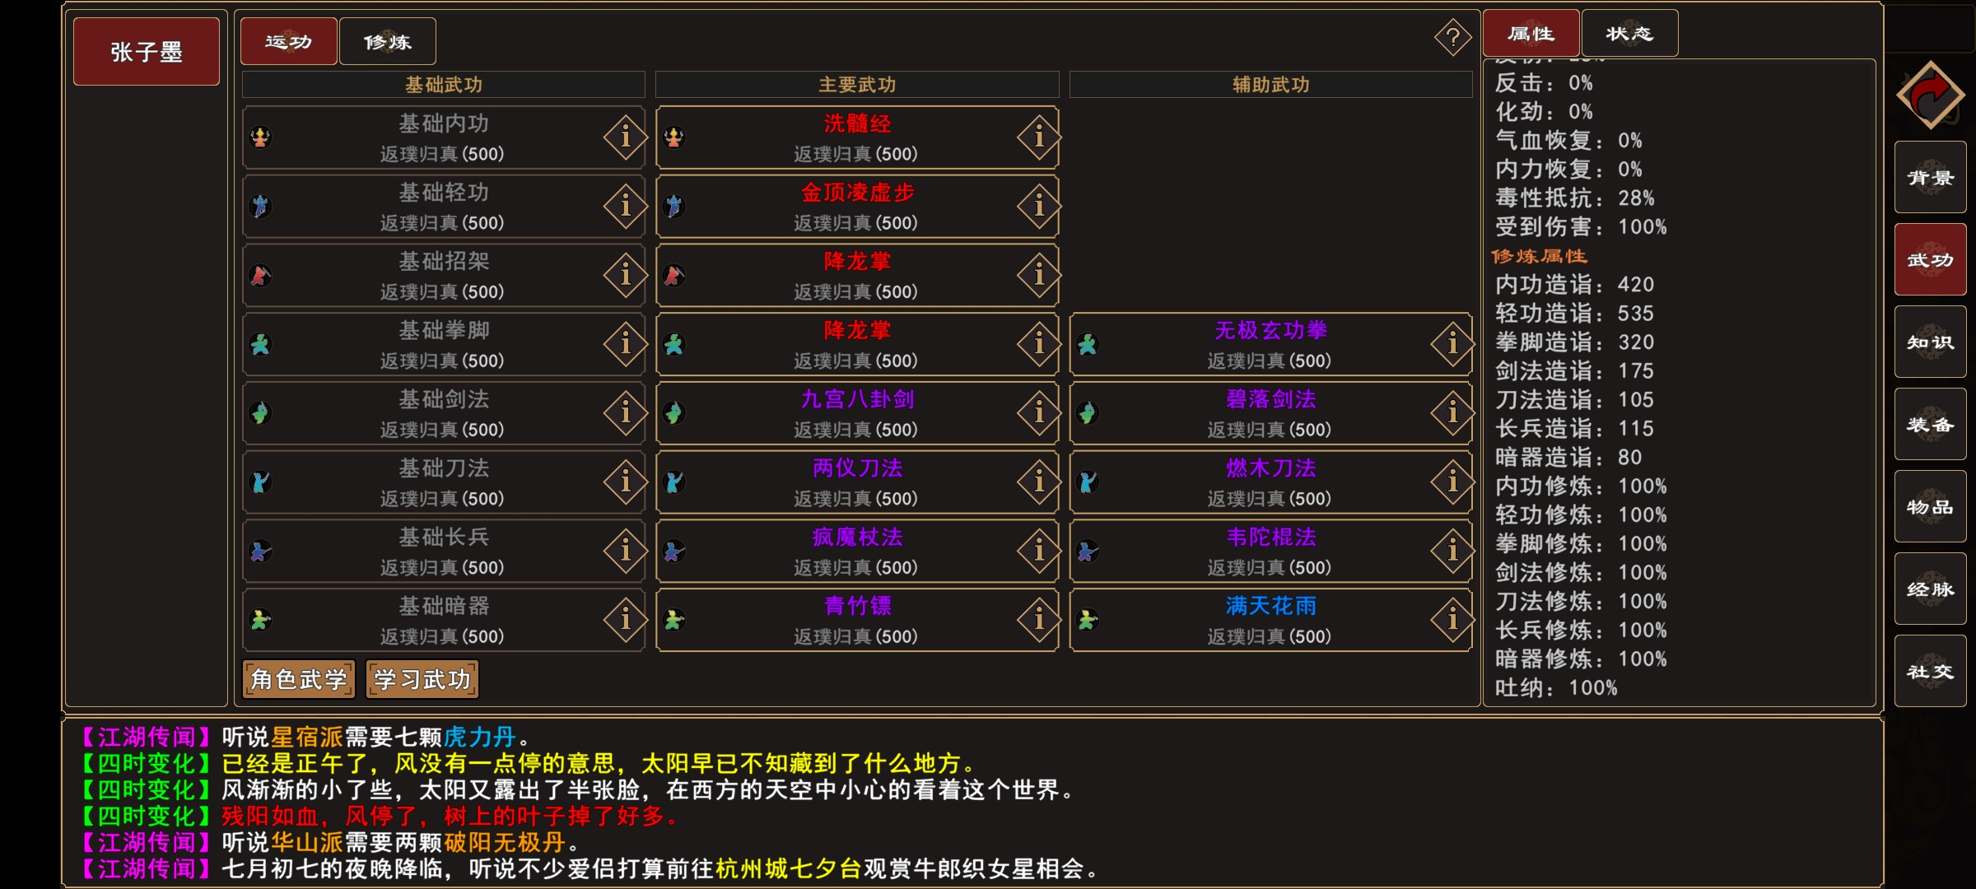Screen dimensions: 1976x889
Task: Open the 装备 side menu
Action: [x=1930, y=425]
